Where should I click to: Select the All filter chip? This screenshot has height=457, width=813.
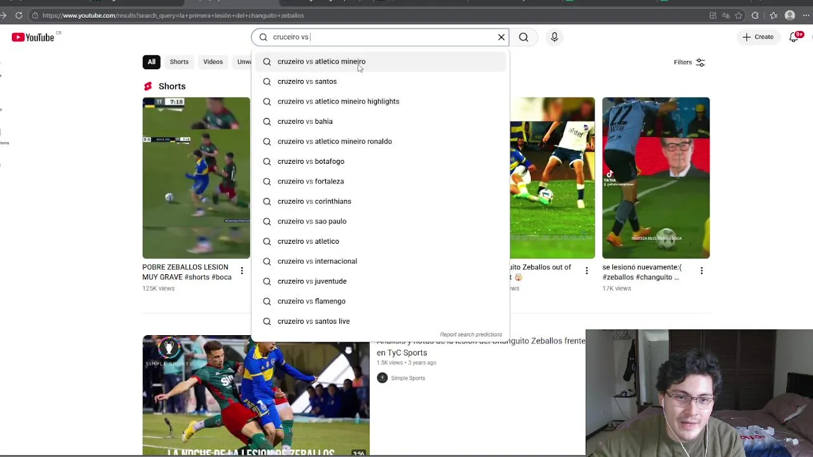[x=151, y=62]
